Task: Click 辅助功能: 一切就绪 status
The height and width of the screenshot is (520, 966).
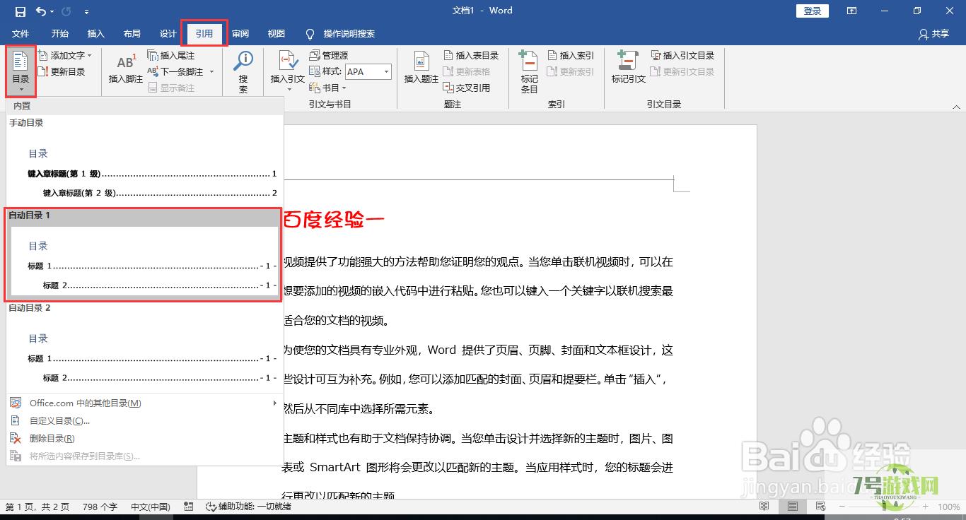Action: pos(248,507)
